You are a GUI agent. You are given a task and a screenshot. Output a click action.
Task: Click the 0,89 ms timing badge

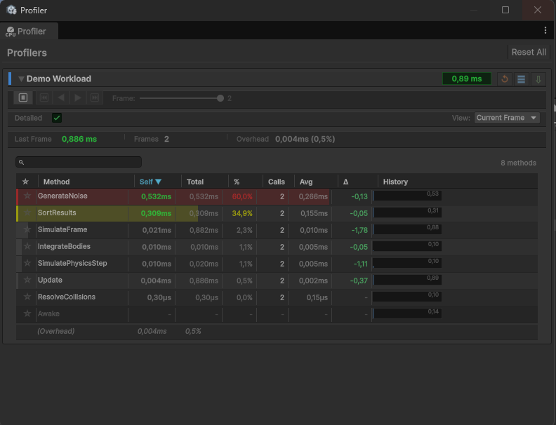click(467, 79)
